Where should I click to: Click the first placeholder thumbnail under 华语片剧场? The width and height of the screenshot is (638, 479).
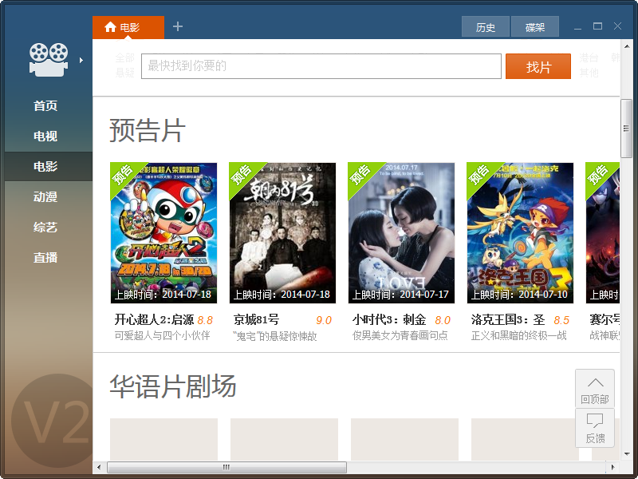pyautogui.click(x=163, y=439)
